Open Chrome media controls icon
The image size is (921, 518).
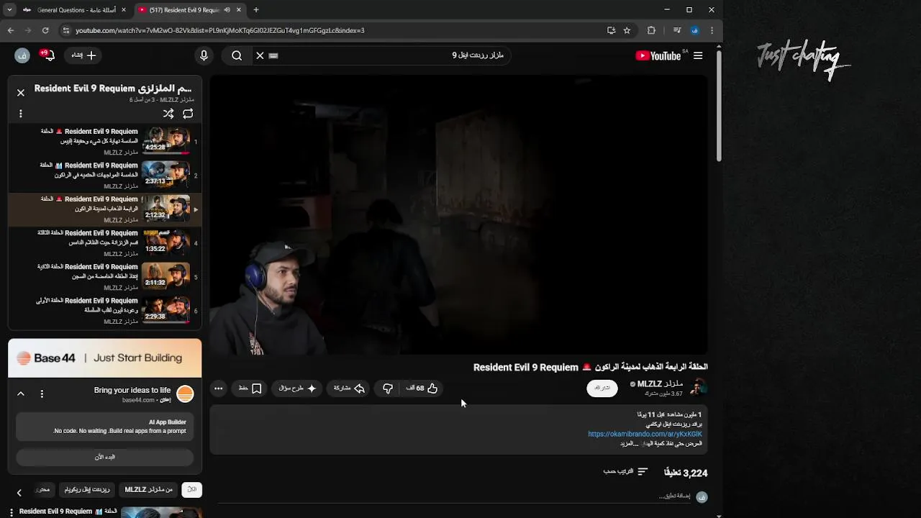click(x=677, y=30)
